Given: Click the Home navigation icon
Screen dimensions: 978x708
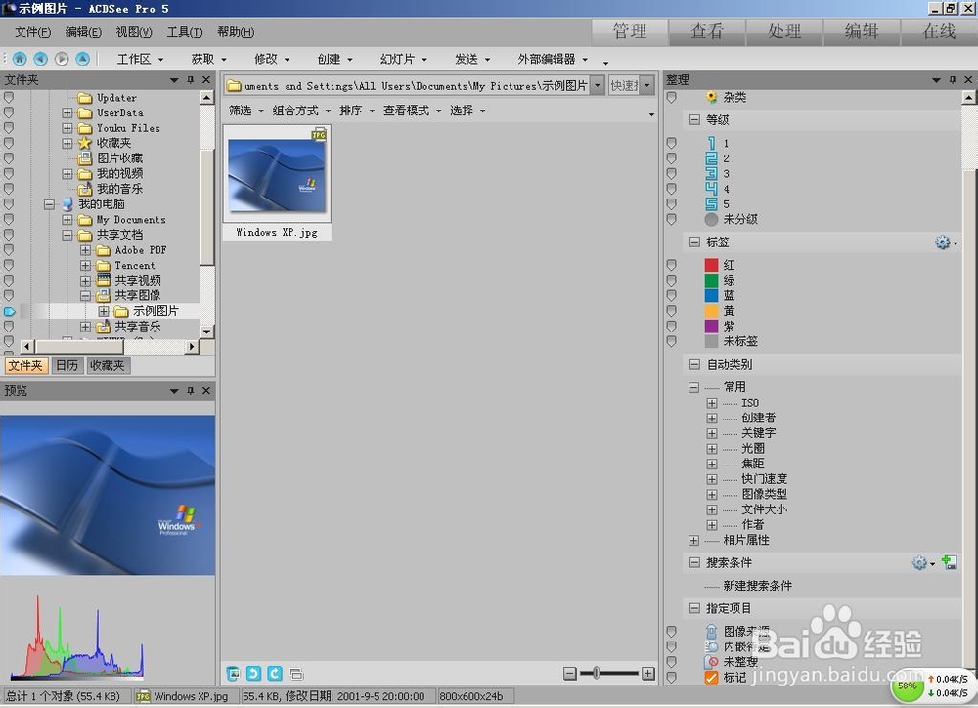Looking at the screenshot, I should (x=20, y=59).
